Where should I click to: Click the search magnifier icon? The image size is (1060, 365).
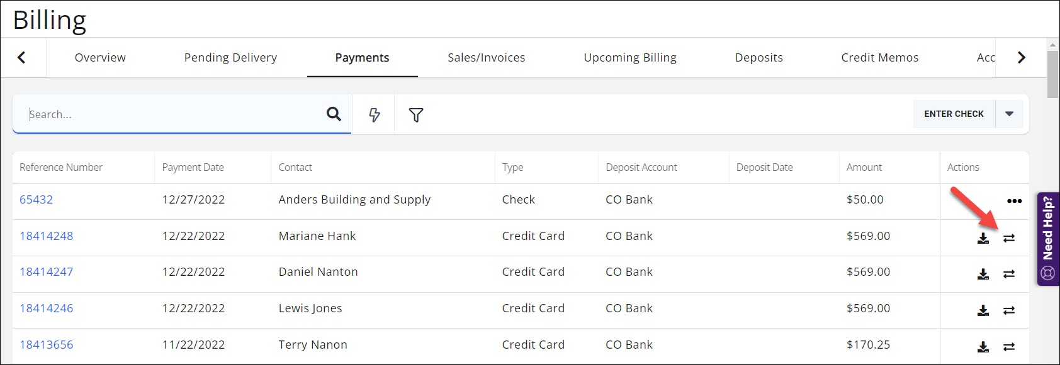(x=334, y=114)
